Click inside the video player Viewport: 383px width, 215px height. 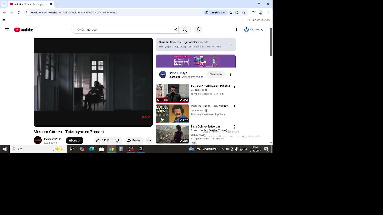(93, 82)
